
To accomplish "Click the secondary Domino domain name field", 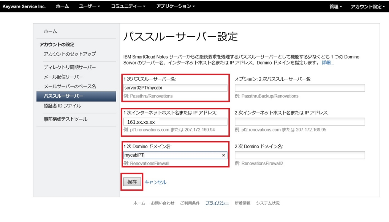I will 300,155.
